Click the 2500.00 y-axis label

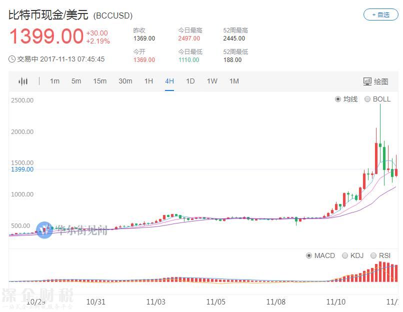tap(22, 100)
